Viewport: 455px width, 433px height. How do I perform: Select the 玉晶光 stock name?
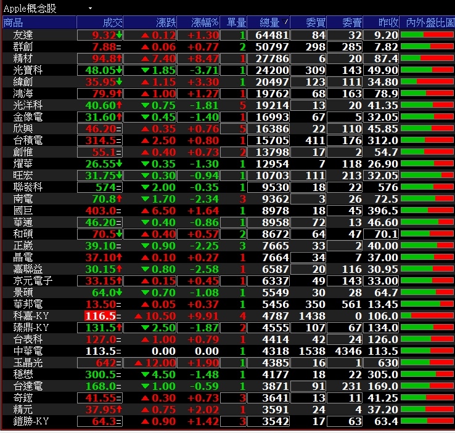tap(28, 363)
